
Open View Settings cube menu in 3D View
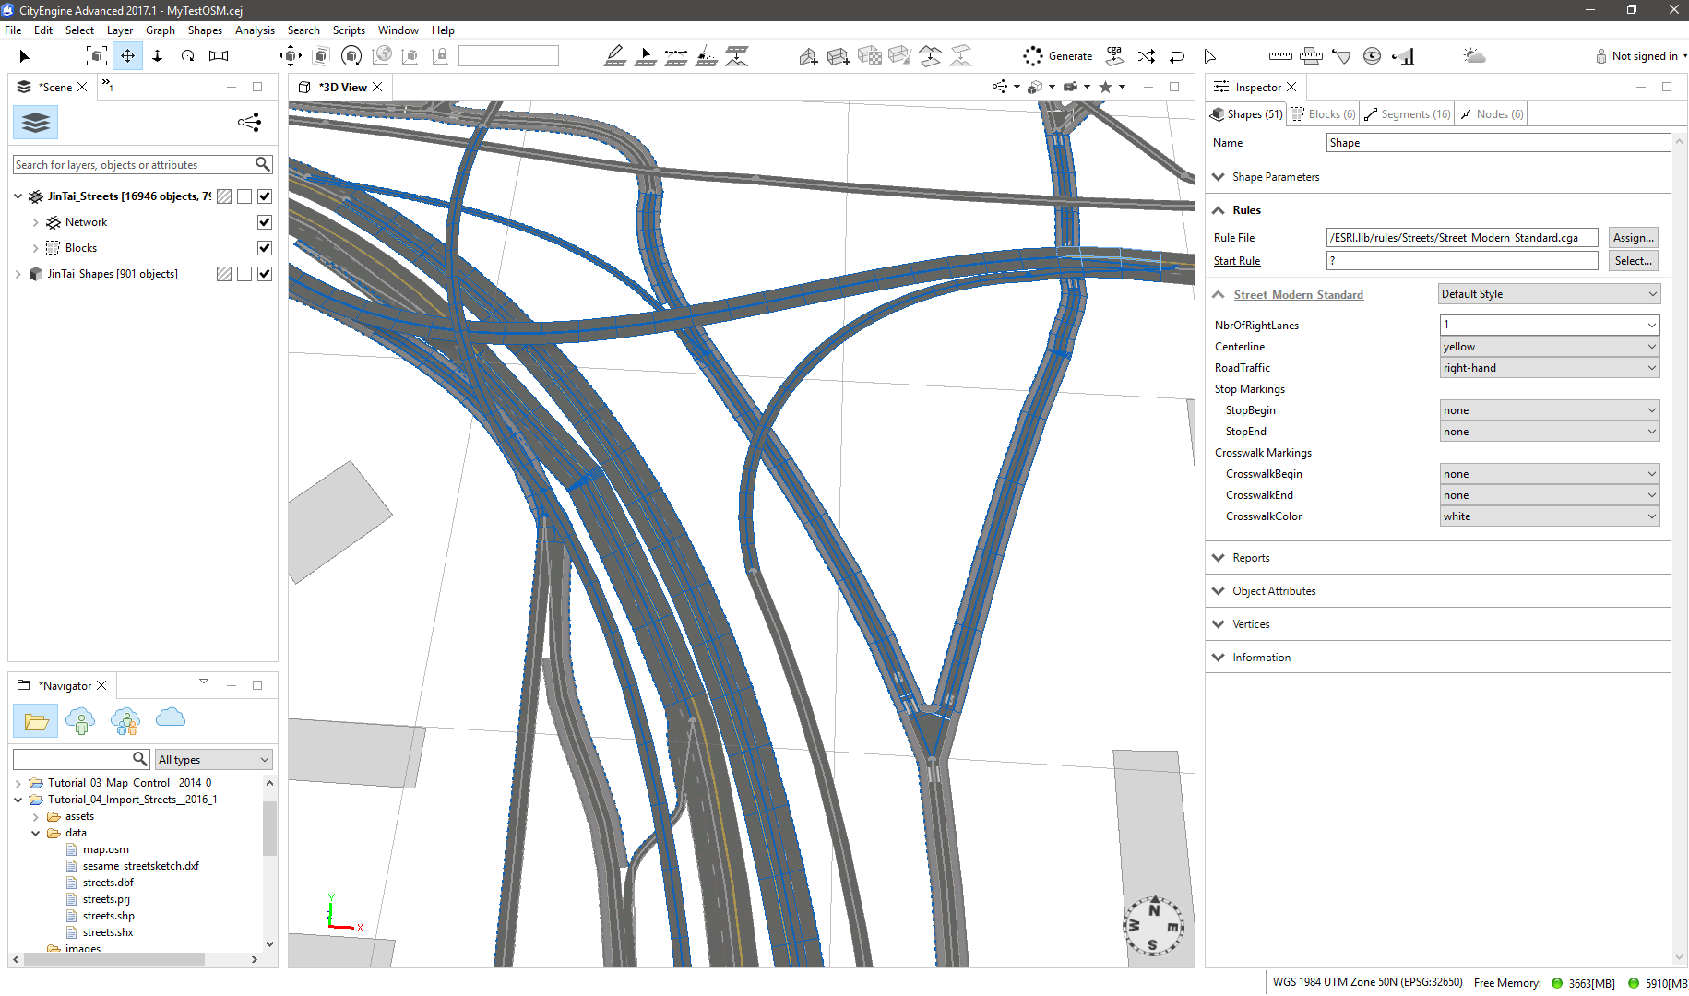pos(1041,87)
